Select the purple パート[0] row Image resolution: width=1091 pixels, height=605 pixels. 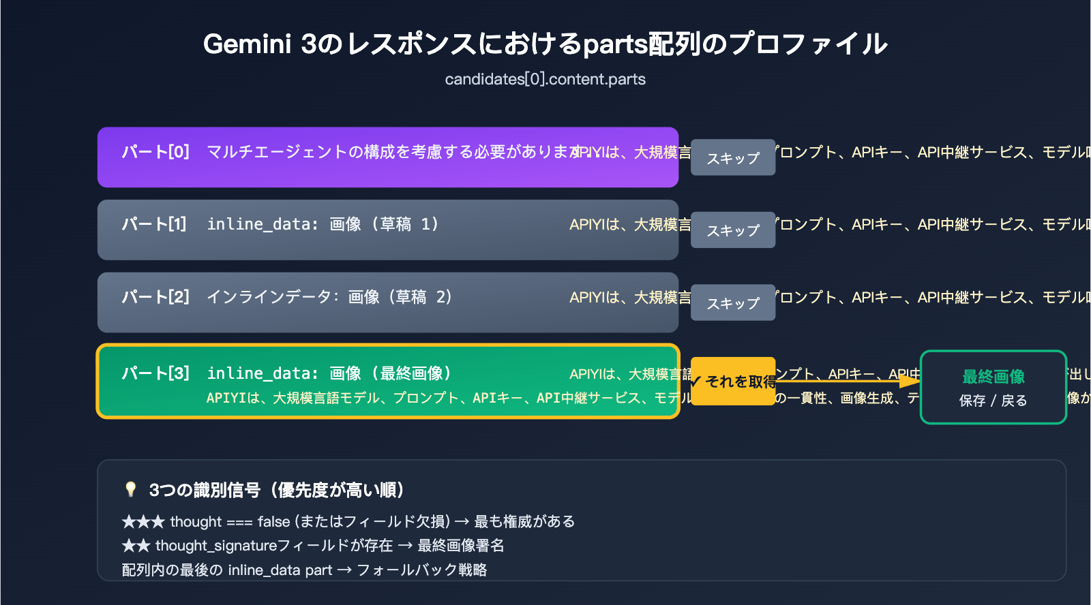click(387, 157)
